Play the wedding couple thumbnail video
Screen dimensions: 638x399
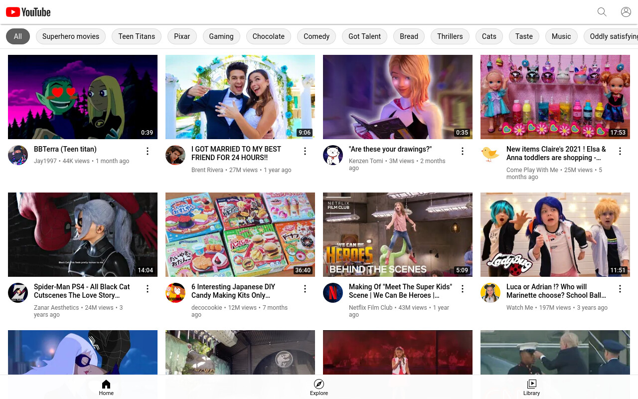(240, 97)
